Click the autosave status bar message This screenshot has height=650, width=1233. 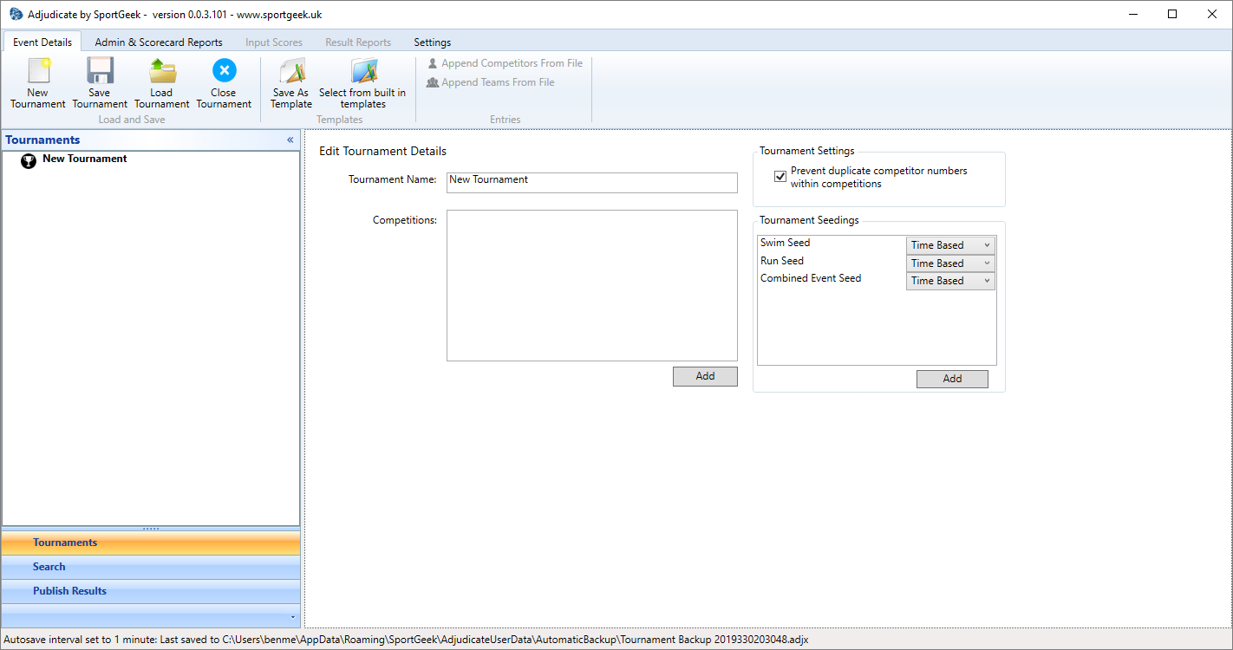tap(405, 640)
